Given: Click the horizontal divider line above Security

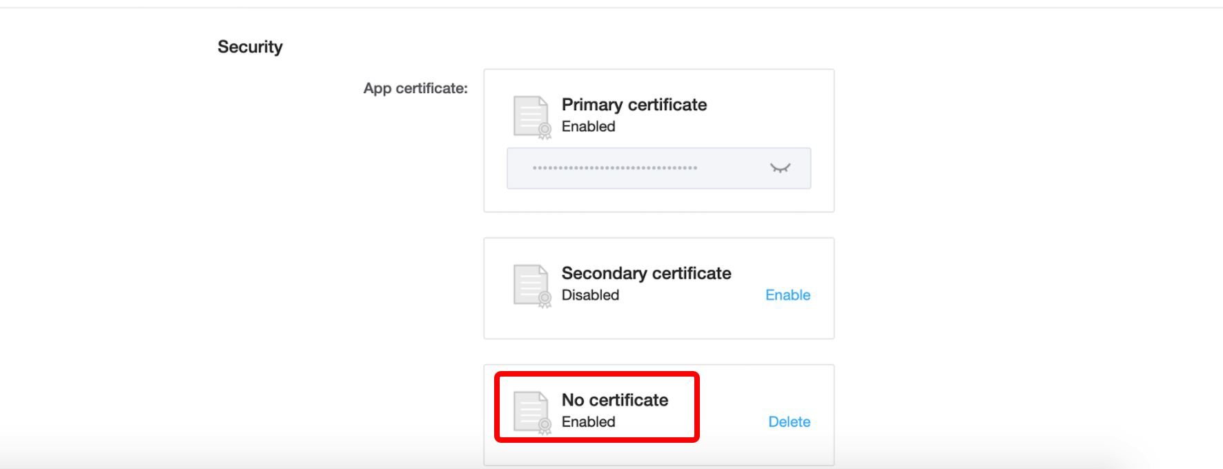Looking at the screenshot, I should pos(611,8).
